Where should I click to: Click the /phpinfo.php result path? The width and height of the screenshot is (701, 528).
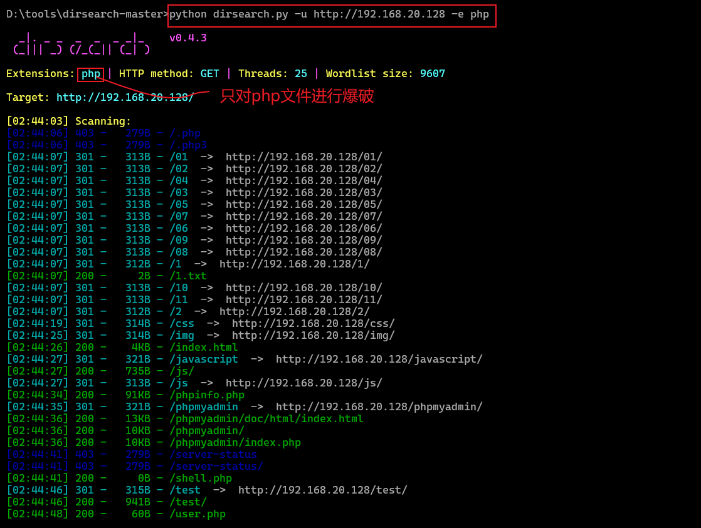coord(207,395)
